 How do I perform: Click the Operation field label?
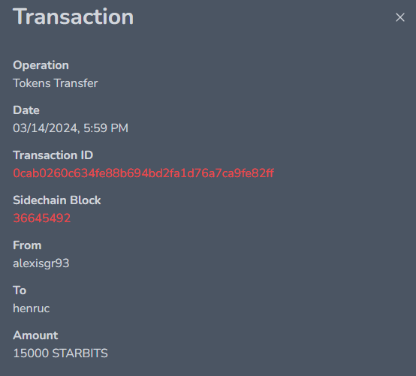[x=41, y=65]
